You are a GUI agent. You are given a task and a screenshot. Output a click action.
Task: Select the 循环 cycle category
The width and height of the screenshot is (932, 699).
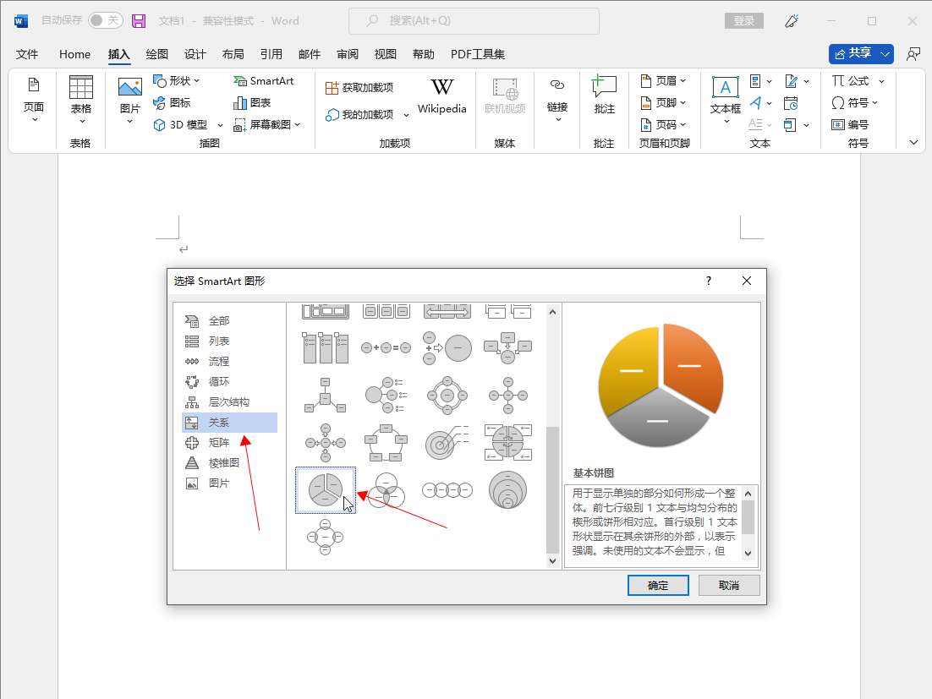[229, 381]
